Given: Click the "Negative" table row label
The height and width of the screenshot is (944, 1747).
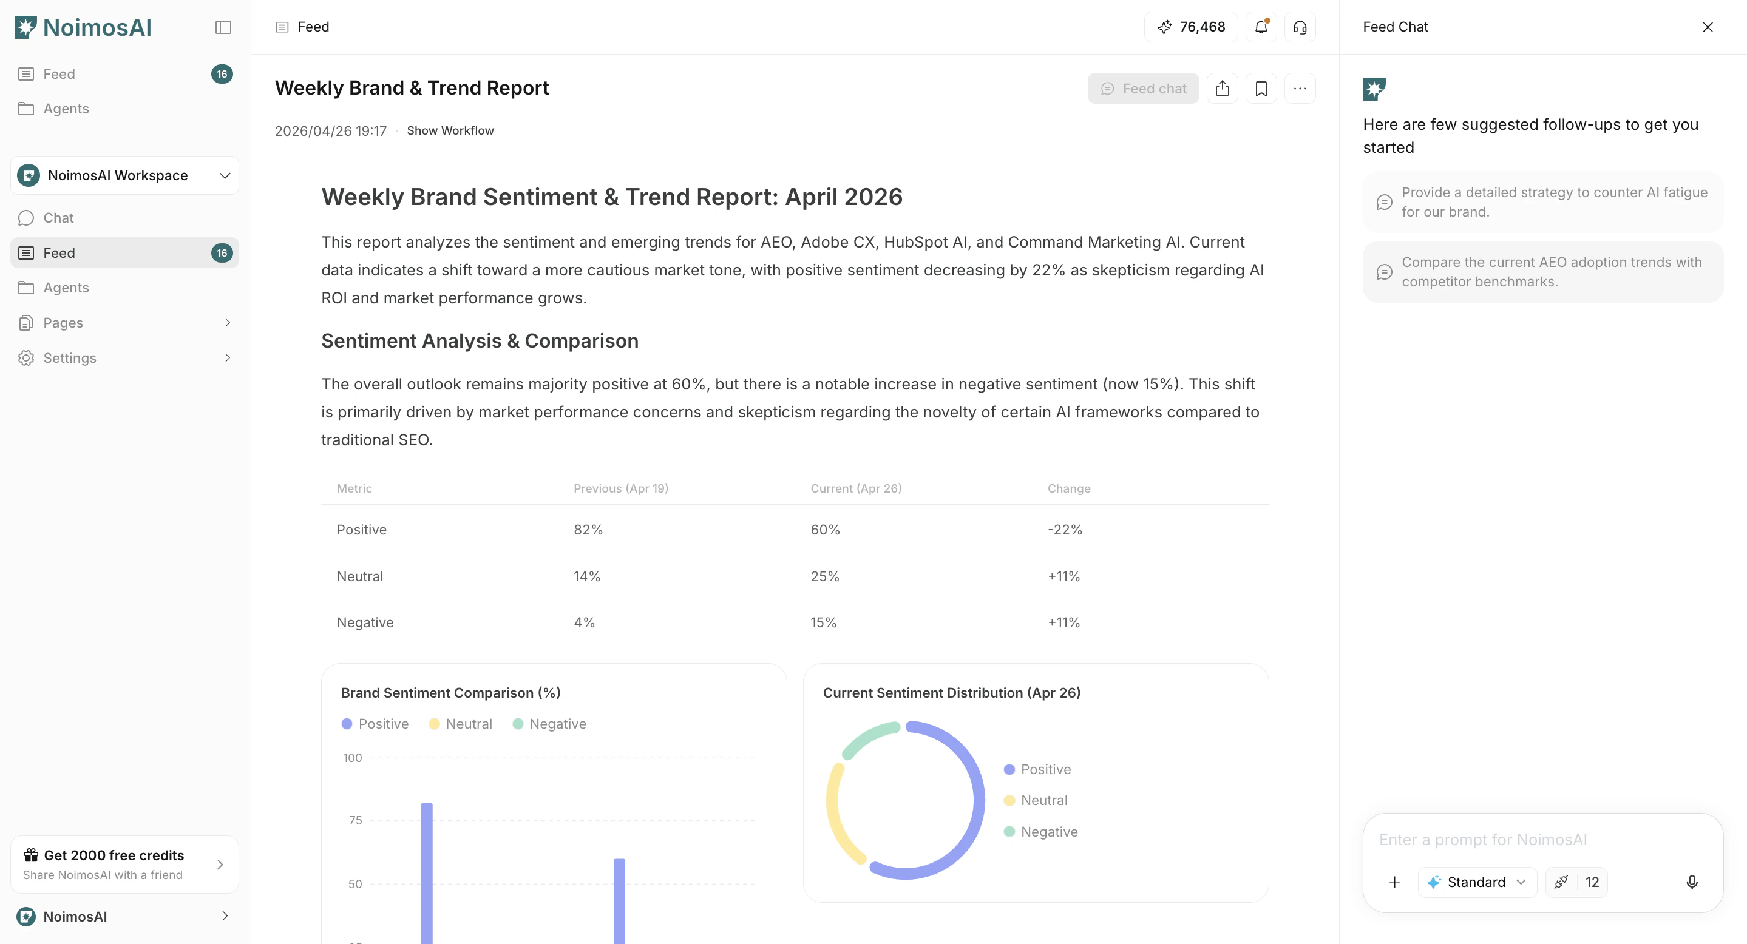Looking at the screenshot, I should [365, 623].
